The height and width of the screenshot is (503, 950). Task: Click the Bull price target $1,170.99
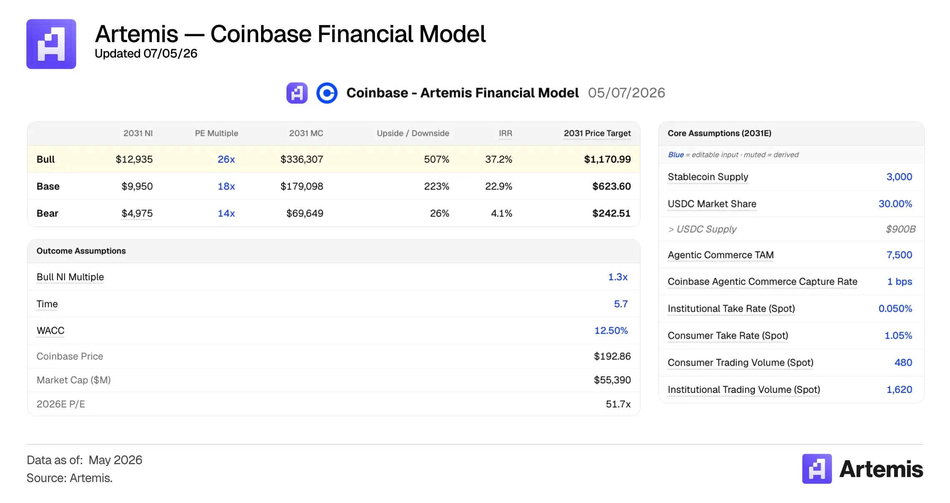coord(607,159)
